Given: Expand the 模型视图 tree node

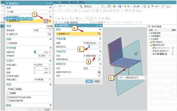Looking at the screenshot, I should pos(149,33).
